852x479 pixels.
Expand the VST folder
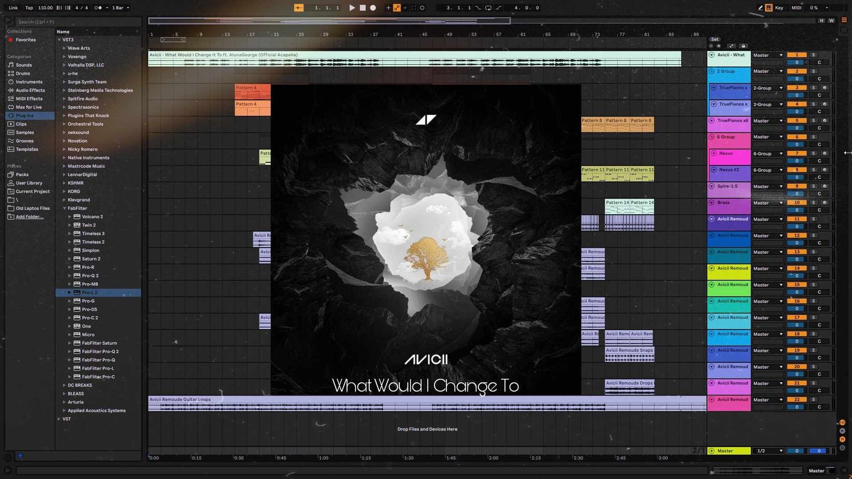click(59, 419)
